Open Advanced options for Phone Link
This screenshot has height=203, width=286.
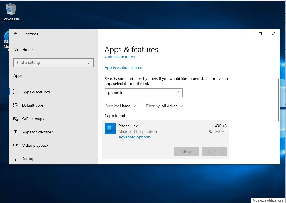click(x=134, y=137)
